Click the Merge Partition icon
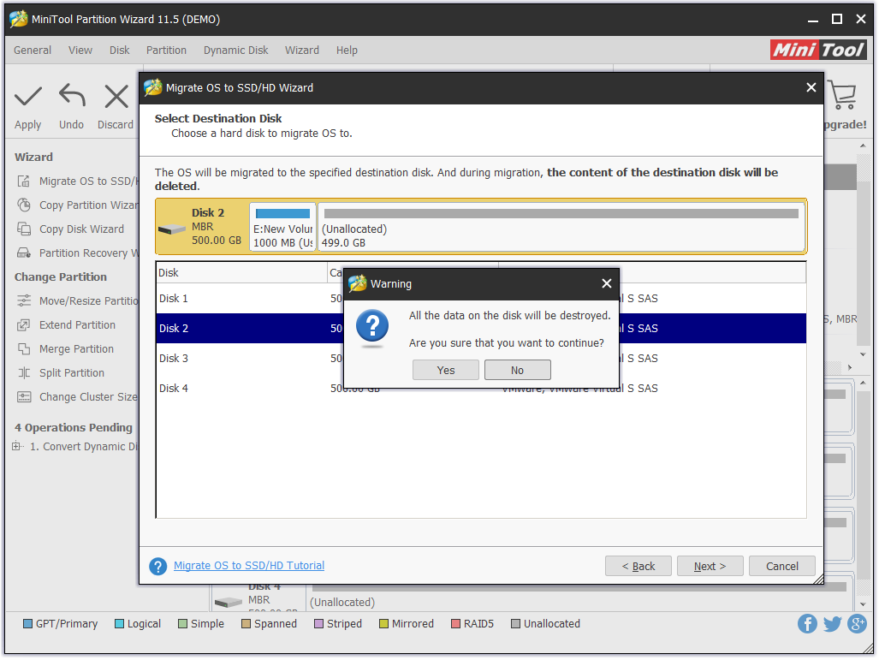 pos(24,348)
